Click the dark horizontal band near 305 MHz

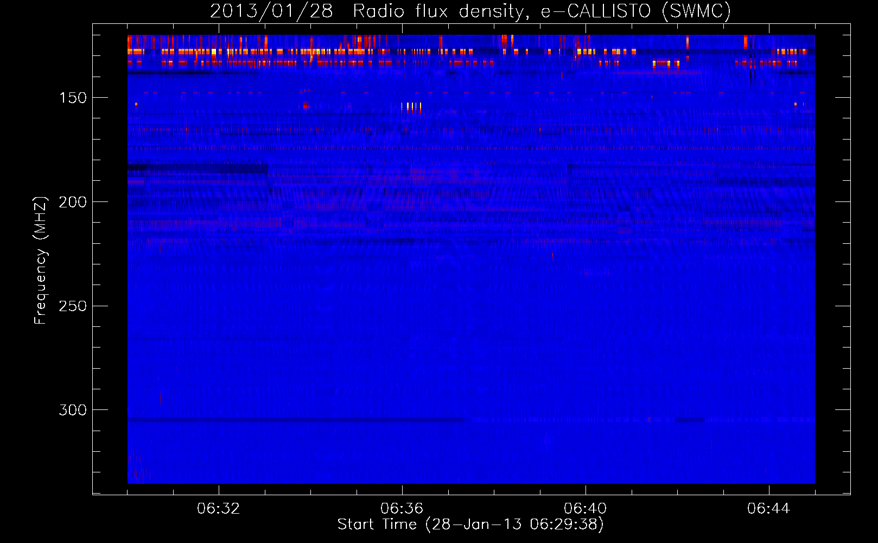coord(296,420)
